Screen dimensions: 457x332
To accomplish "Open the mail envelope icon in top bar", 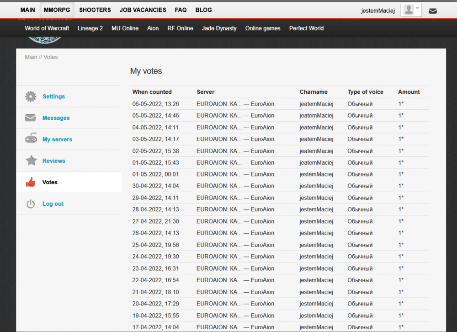I will pyautogui.click(x=432, y=11).
